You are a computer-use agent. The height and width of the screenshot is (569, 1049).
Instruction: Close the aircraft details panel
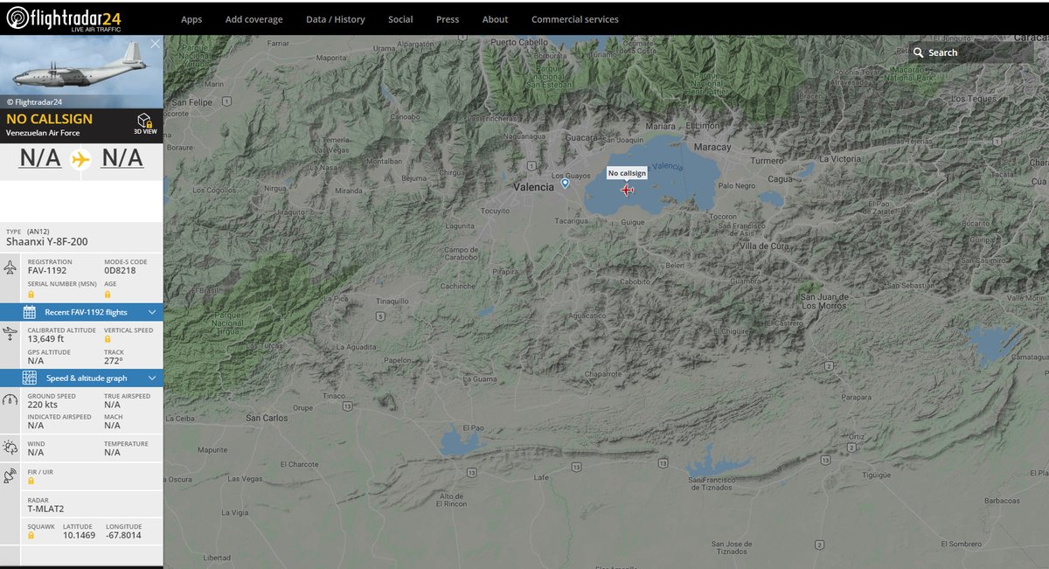pyautogui.click(x=155, y=43)
